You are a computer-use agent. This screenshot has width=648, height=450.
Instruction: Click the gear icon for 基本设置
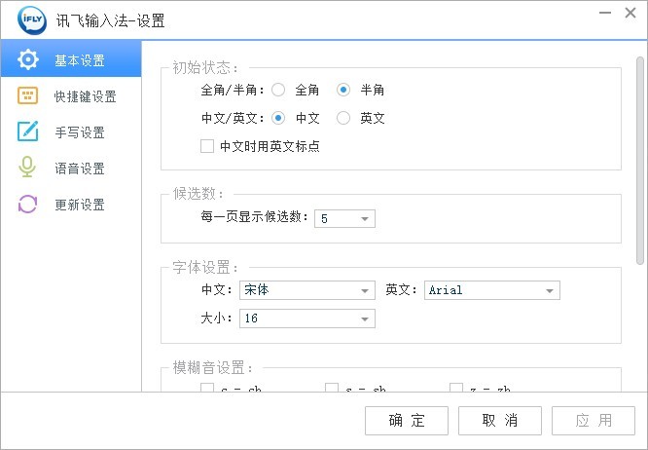tap(27, 60)
